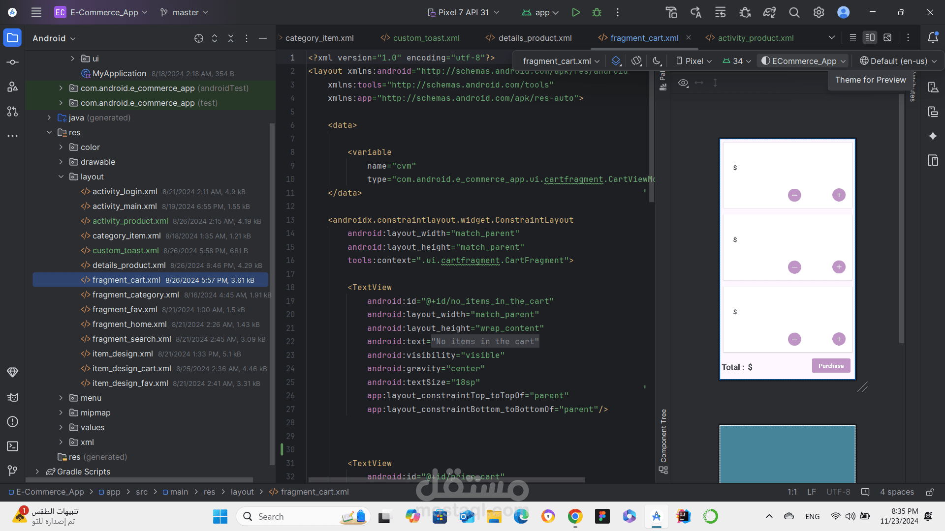Toggle read-only lock in status bar
Viewport: 945px width, 531px height.
(x=930, y=492)
